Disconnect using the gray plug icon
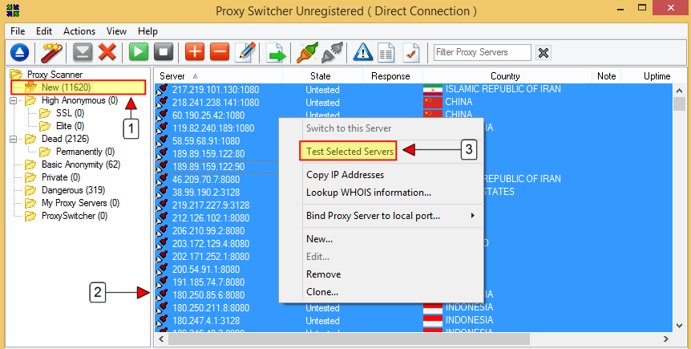The width and height of the screenshot is (691, 349). pyautogui.click(x=332, y=52)
